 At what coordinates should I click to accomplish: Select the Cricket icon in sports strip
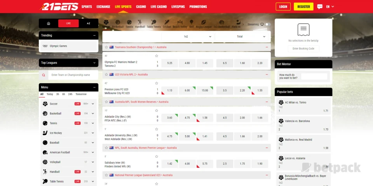[167, 22]
